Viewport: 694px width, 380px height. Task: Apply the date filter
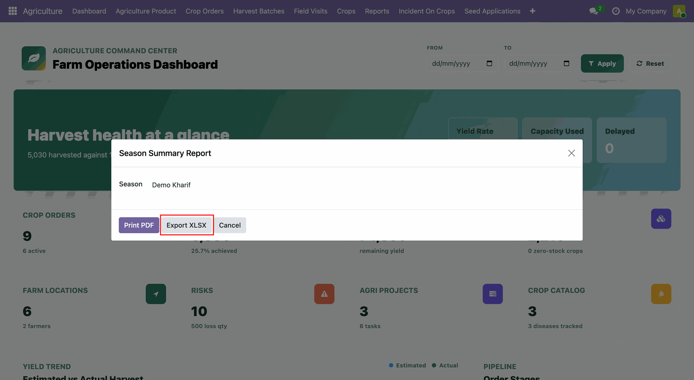pos(602,64)
